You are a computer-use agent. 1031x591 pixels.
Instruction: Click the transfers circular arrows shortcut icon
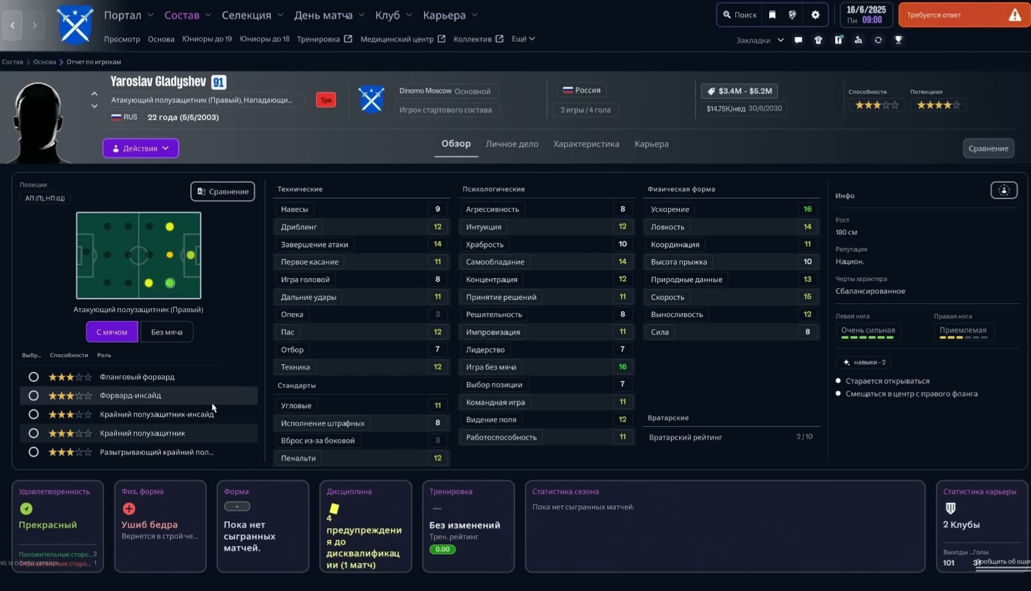tap(878, 40)
